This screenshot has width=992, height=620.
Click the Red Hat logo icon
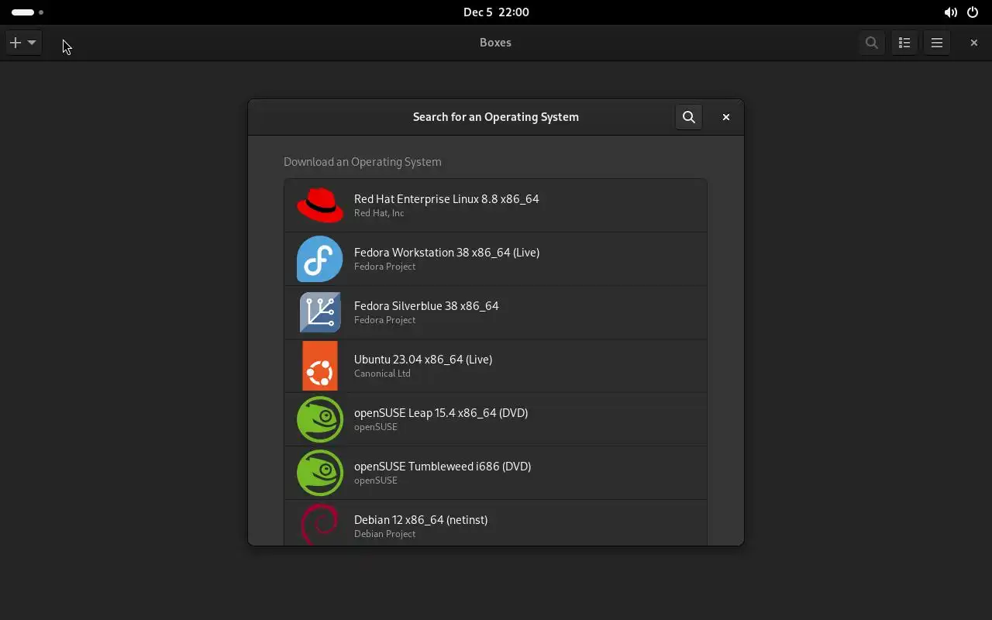320,205
